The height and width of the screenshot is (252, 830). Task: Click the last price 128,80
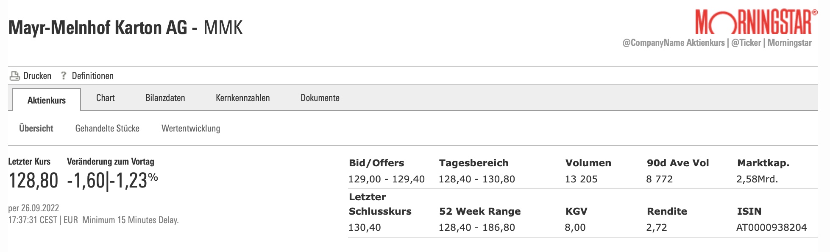[x=33, y=181]
